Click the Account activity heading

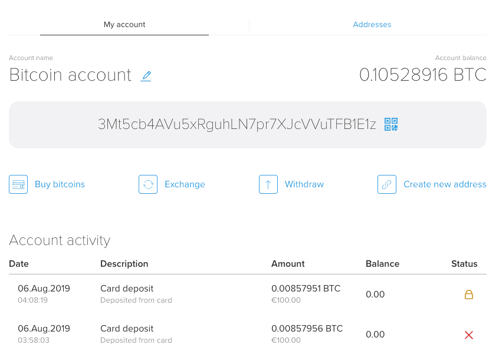60,240
